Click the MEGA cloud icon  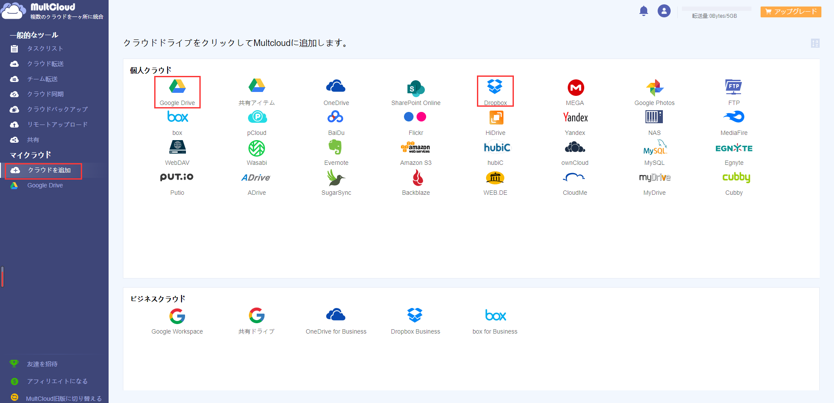(575, 88)
